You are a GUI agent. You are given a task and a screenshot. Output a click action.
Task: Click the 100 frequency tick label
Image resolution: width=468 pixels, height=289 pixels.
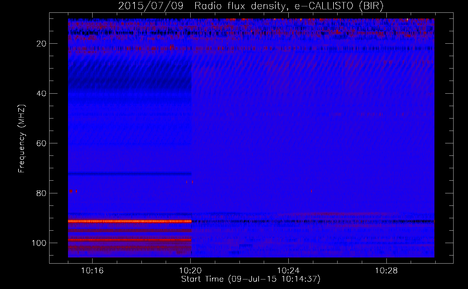tap(39, 243)
